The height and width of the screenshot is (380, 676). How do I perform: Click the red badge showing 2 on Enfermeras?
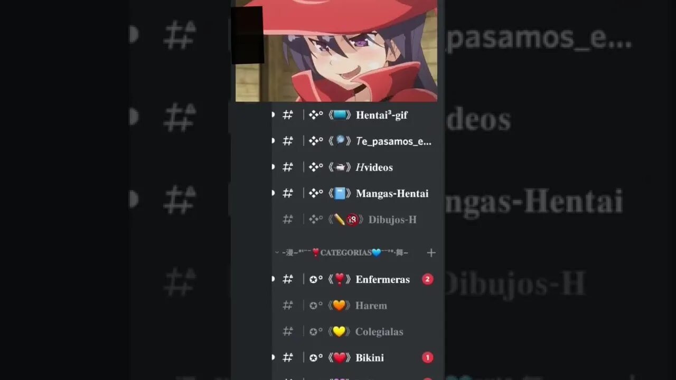[427, 279]
